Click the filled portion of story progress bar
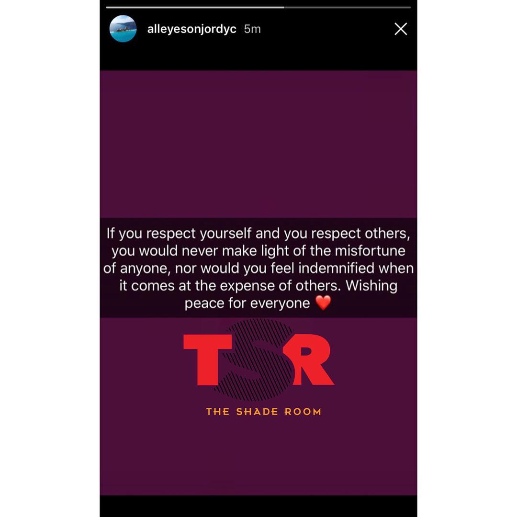The width and height of the screenshot is (517, 517). (195, 7)
